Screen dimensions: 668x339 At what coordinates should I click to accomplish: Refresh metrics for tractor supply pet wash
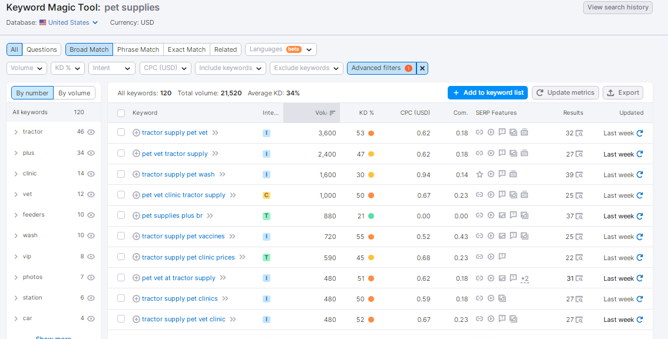click(x=640, y=175)
